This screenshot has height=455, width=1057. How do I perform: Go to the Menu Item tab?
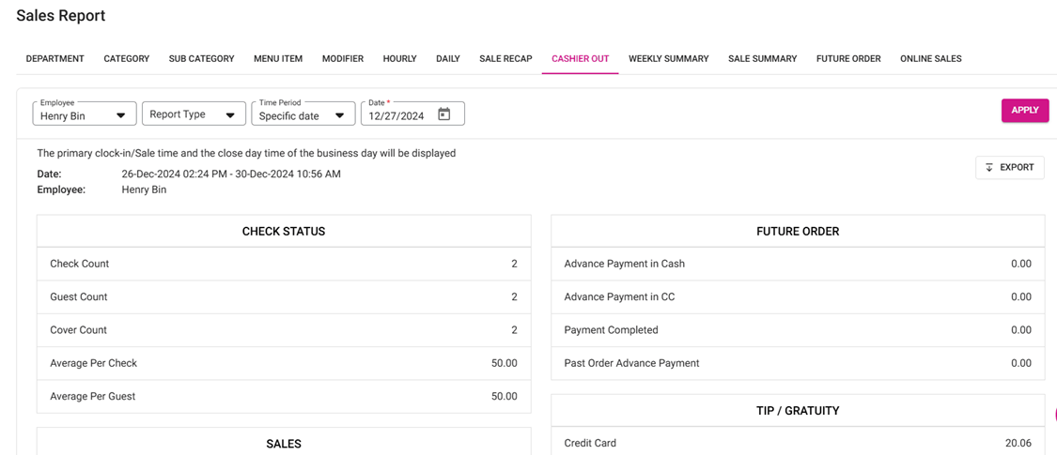[x=278, y=59]
